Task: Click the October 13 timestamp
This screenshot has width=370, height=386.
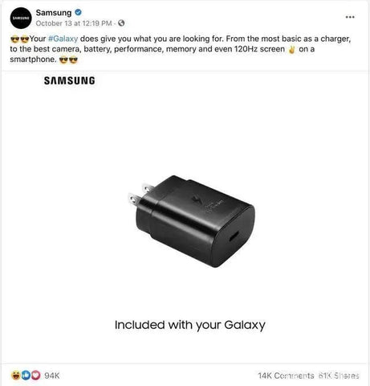Action: 74,23
